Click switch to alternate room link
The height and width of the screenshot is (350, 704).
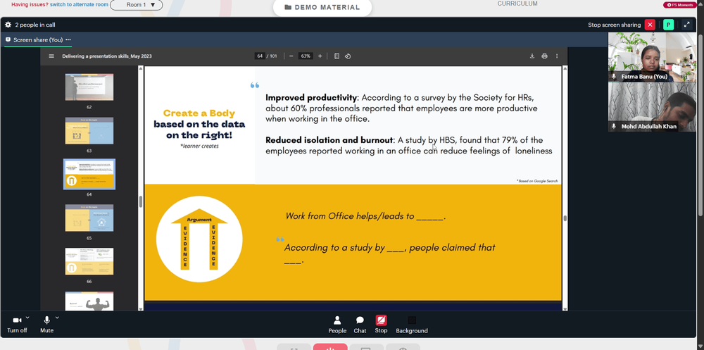[79, 4]
